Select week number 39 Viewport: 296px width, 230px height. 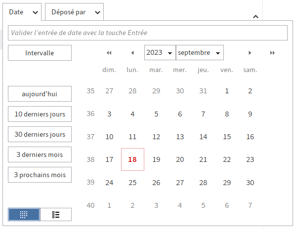pyautogui.click(x=90, y=182)
